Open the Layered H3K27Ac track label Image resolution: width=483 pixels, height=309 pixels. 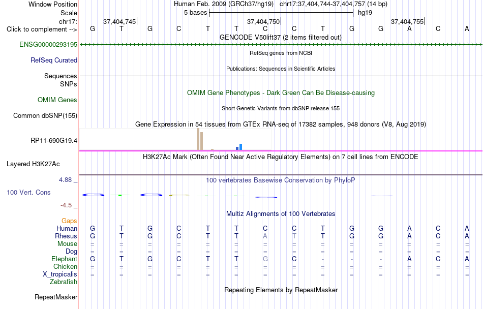(33, 164)
